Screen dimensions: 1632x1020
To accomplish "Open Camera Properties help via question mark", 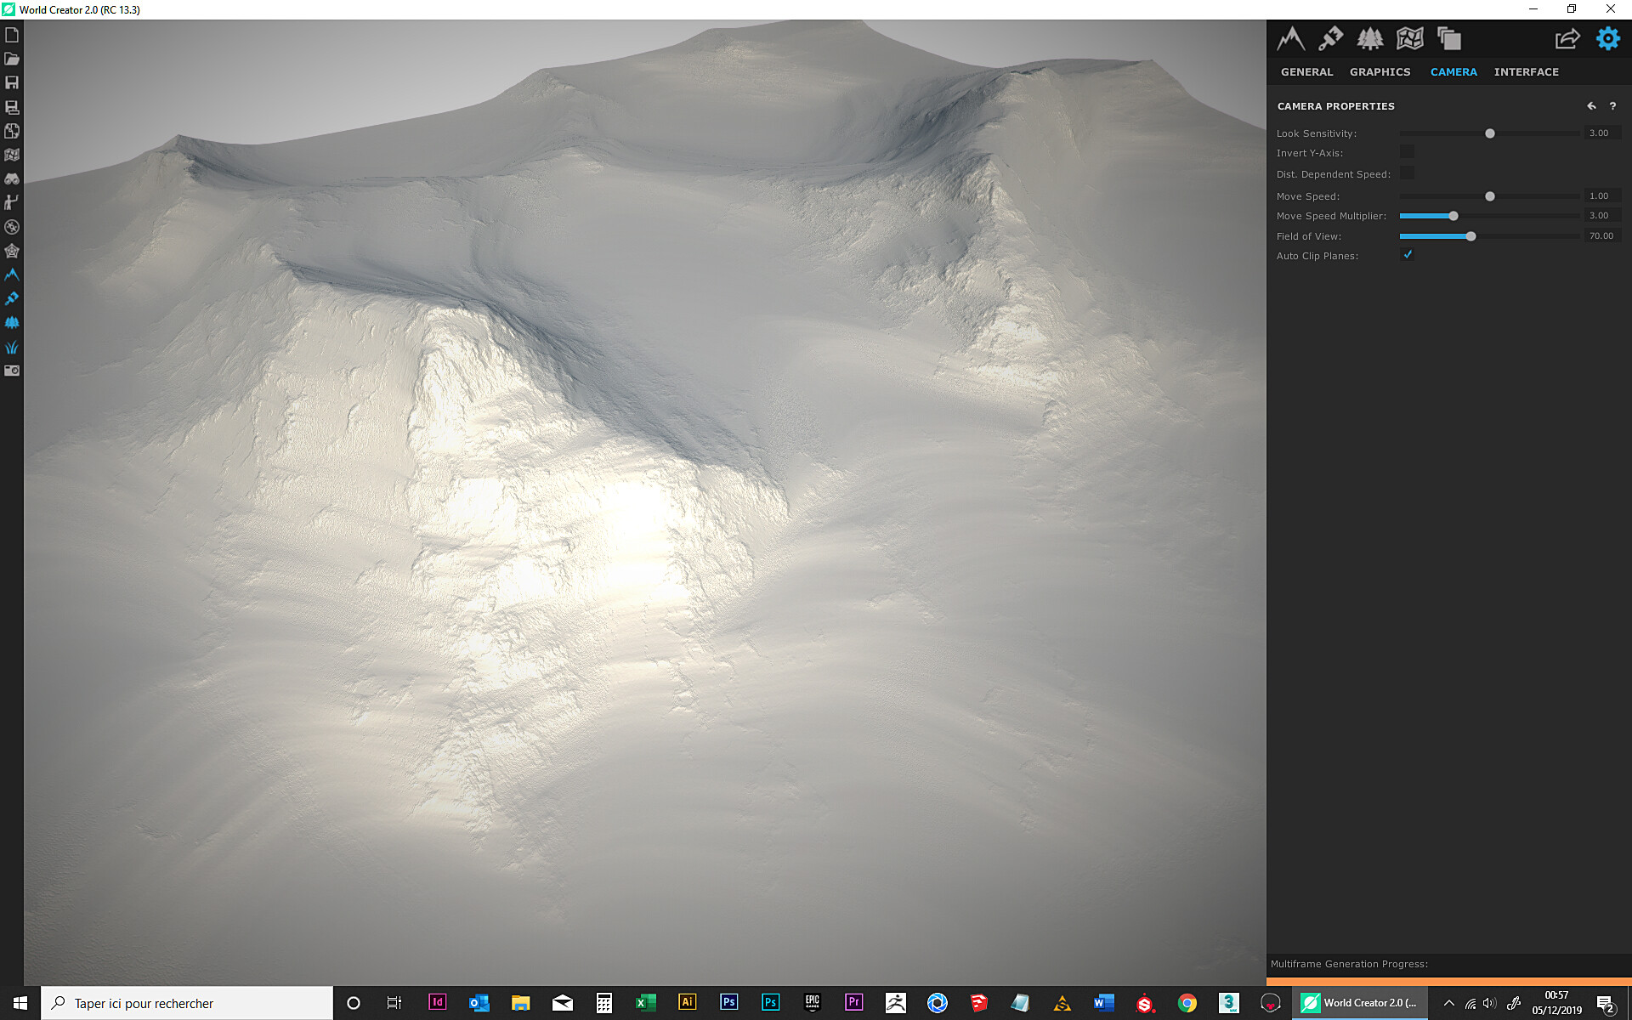I will click(x=1612, y=105).
